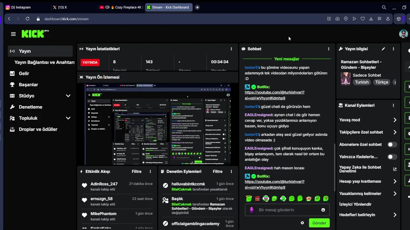Open Kanal Eylemleri three-dot options

[393, 105]
